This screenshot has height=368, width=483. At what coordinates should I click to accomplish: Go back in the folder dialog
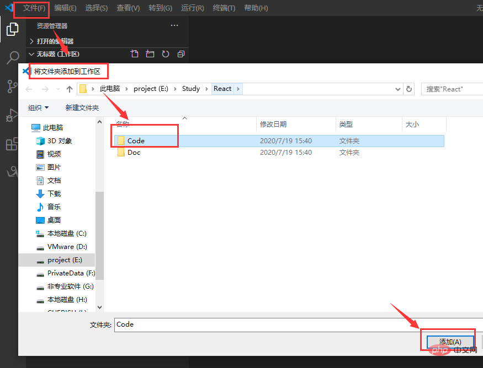coord(29,89)
